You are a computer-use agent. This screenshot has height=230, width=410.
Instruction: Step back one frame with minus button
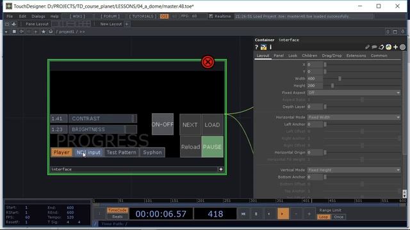coord(296,214)
